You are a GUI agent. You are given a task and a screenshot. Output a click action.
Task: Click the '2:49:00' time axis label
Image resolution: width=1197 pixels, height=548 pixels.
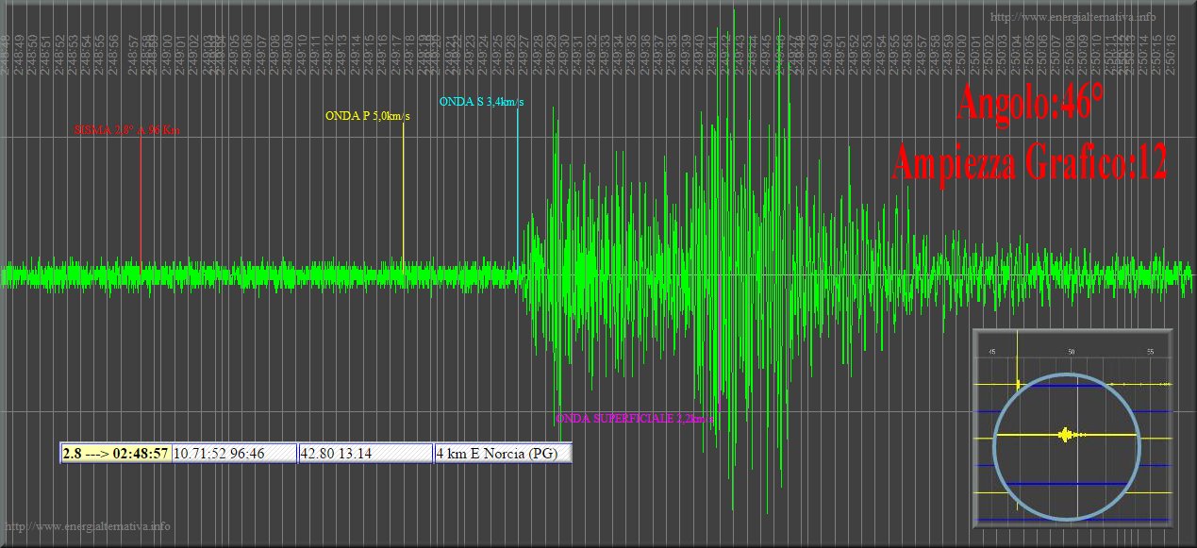coord(166,54)
